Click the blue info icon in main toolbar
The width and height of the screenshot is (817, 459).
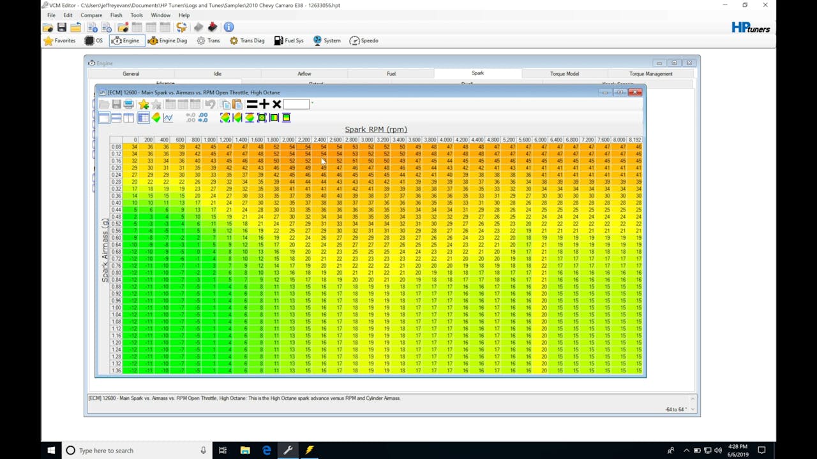pyautogui.click(x=229, y=27)
